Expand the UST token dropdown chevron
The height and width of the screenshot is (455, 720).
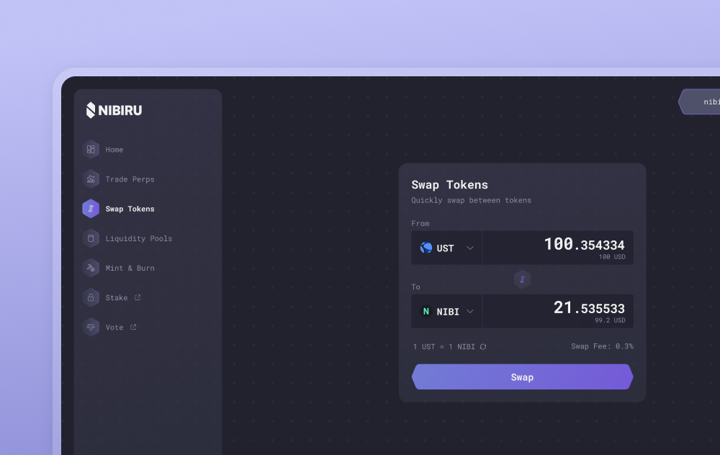pos(470,248)
